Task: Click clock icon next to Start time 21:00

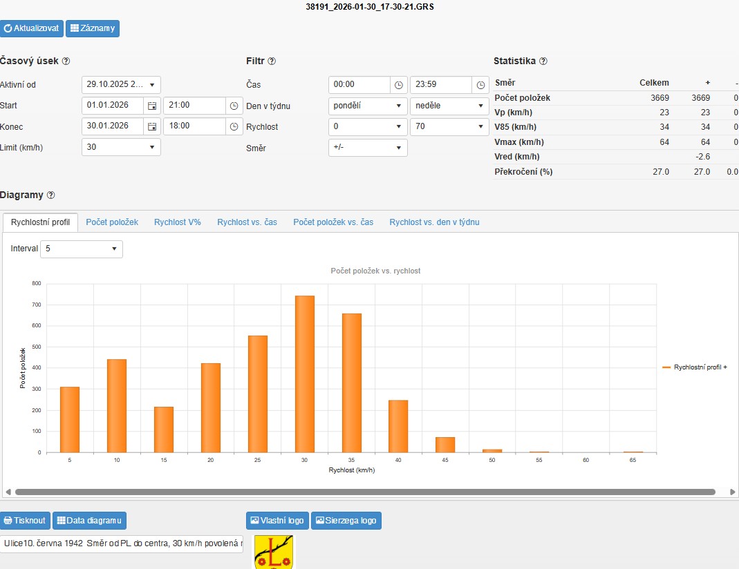Action: click(234, 106)
